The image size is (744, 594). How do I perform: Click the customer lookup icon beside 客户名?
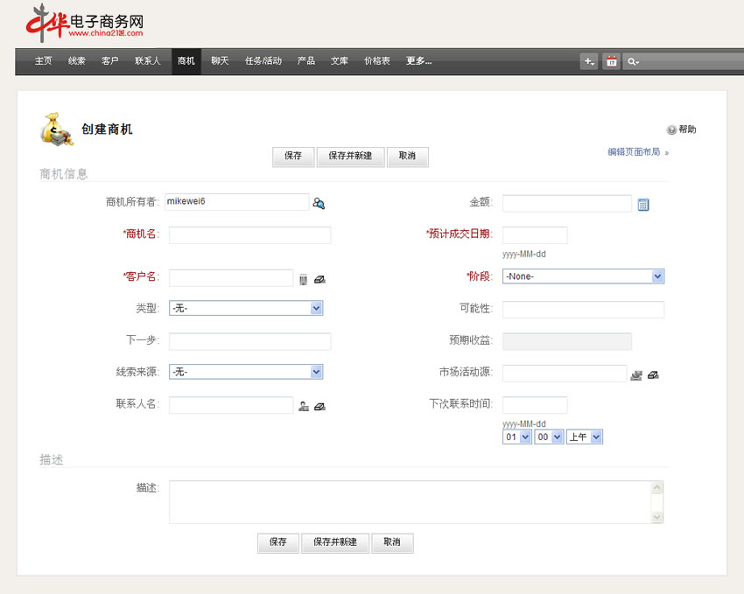[x=303, y=279]
